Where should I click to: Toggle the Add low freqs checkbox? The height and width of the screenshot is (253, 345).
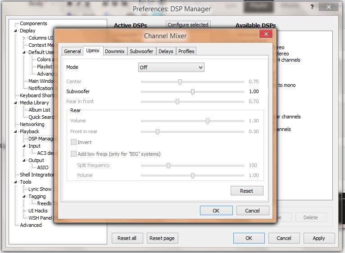coord(73,154)
